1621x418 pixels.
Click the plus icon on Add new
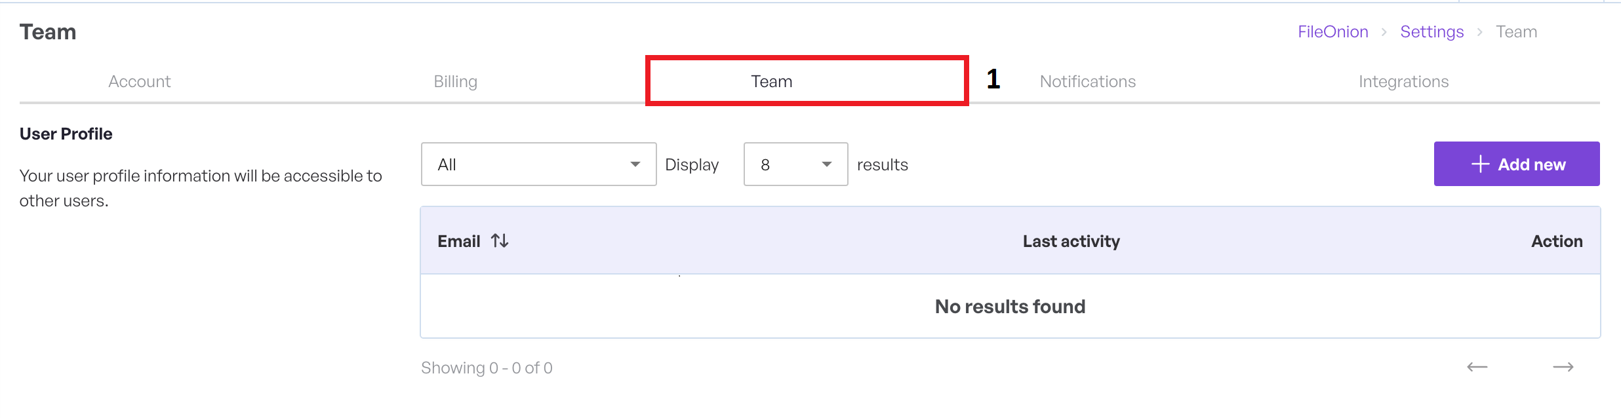tap(1480, 164)
